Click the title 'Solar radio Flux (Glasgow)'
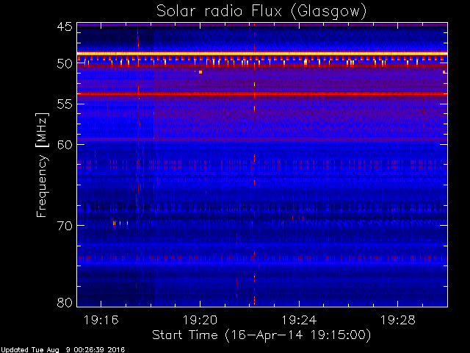 [x=261, y=12]
